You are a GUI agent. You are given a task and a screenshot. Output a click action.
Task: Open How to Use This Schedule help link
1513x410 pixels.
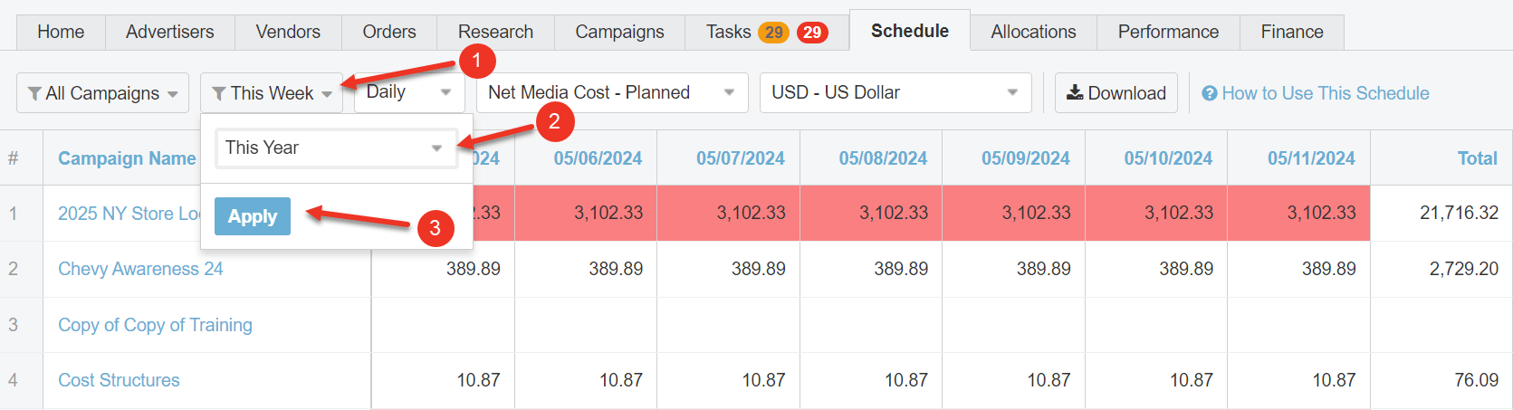[x=1325, y=93]
